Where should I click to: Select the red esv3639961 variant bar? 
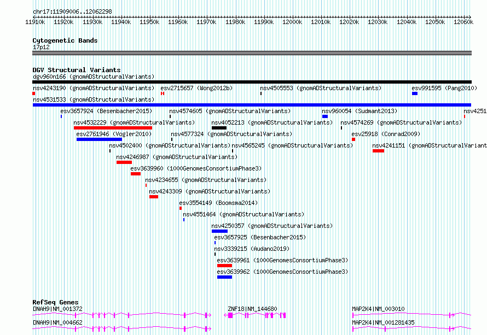(224, 266)
